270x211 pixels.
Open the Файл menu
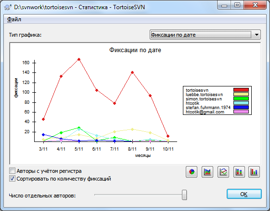click(14, 19)
